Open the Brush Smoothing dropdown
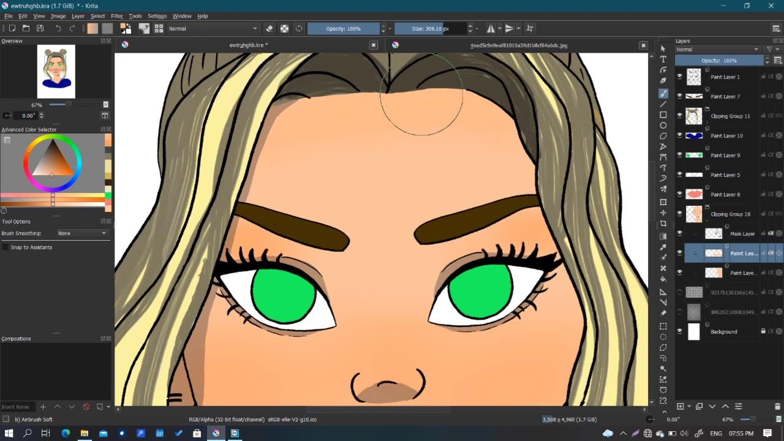784x441 pixels. click(x=83, y=233)
